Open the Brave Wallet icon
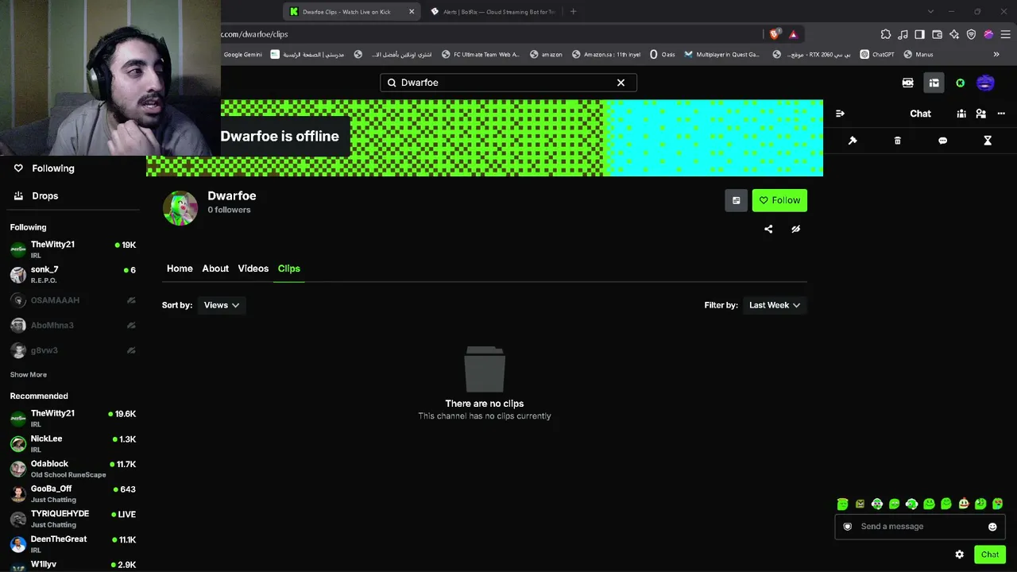This screenshot has height=572, width=1017. (937, 34)
